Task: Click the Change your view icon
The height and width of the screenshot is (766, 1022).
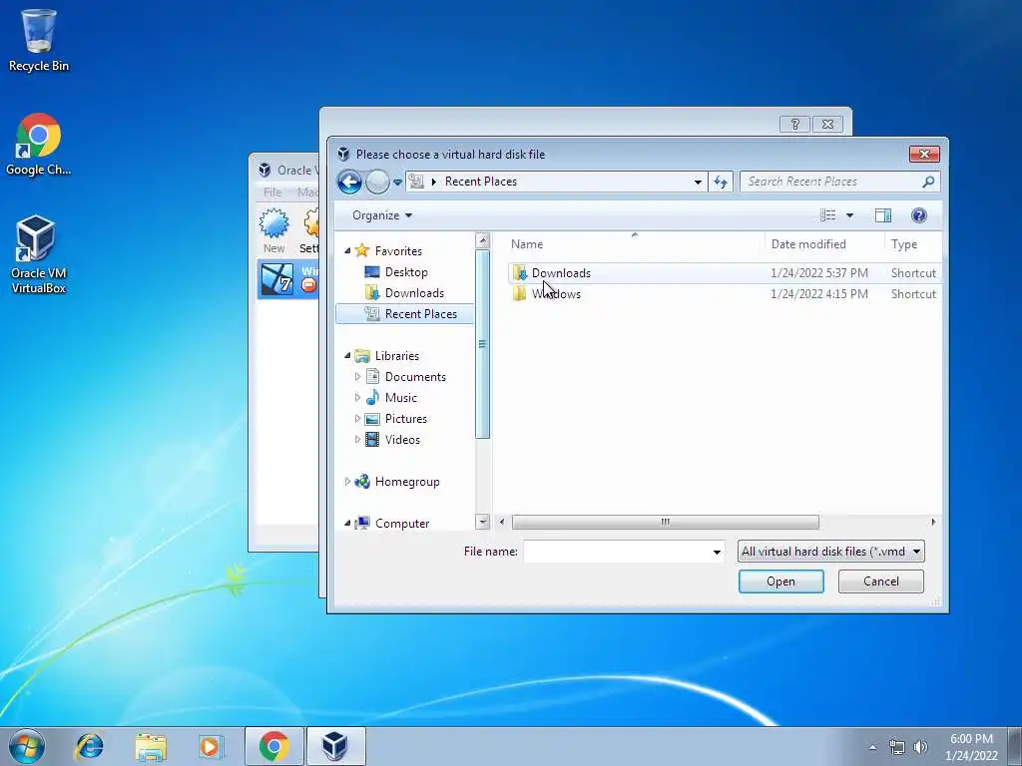Action: [827, 215]
